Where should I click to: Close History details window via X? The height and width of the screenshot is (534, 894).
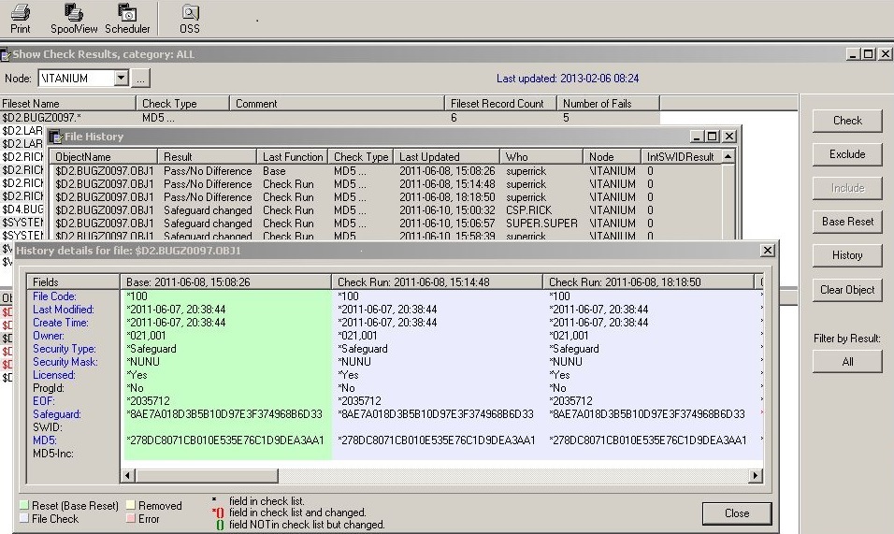pyautogui.click(x=768, y=251)
